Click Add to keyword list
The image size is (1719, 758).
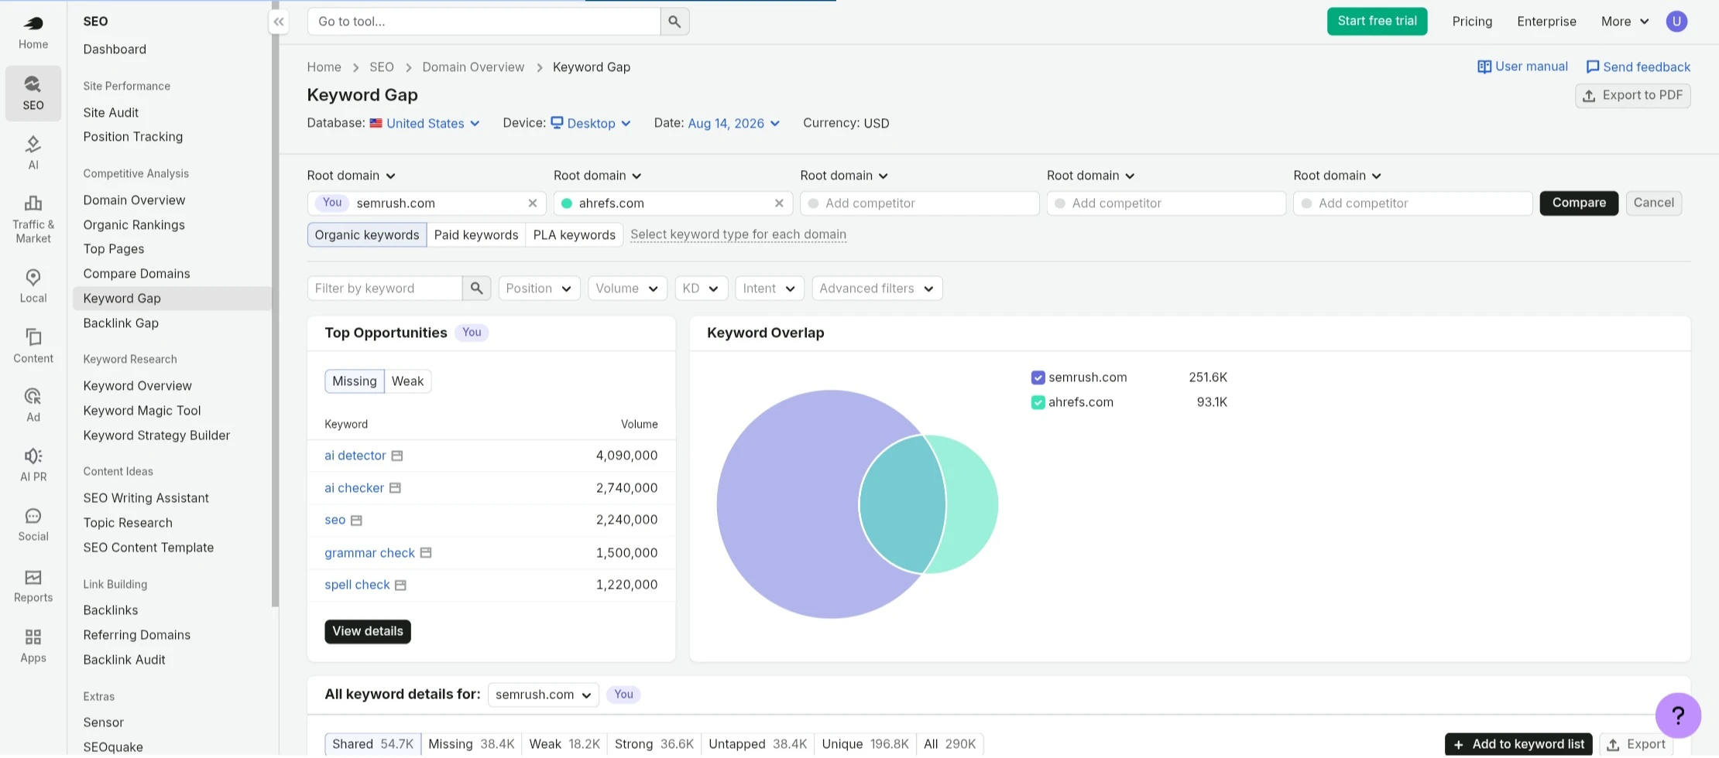[1518, 745]
